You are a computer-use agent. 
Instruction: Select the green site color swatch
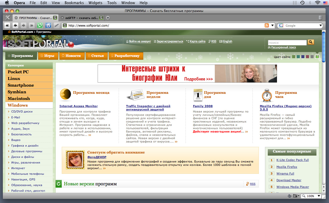(294, 57)
